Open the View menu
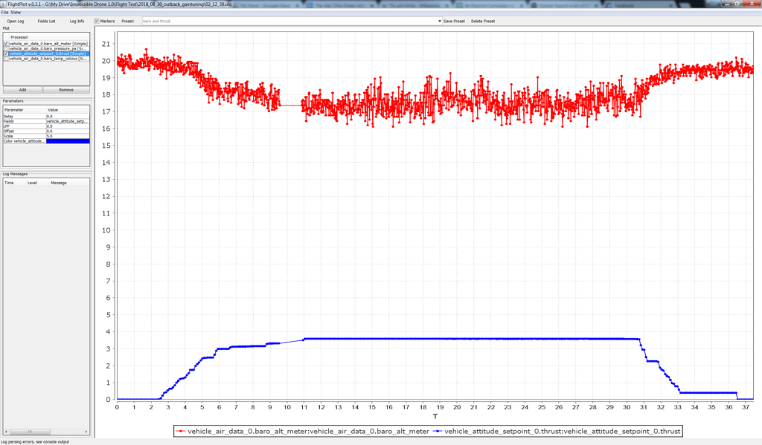This screenshot has width=762, height=445. tap(16, 13)
